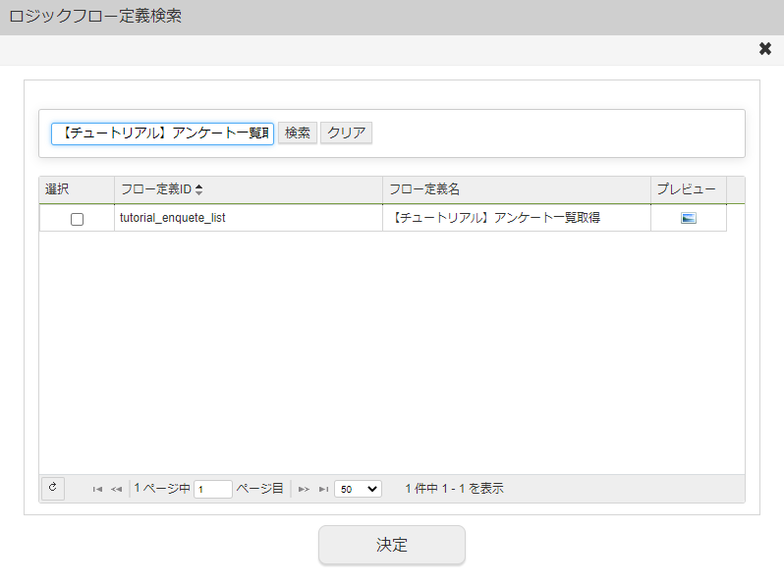Go to next page icon
784x584 pixels.
pos(304,489)
